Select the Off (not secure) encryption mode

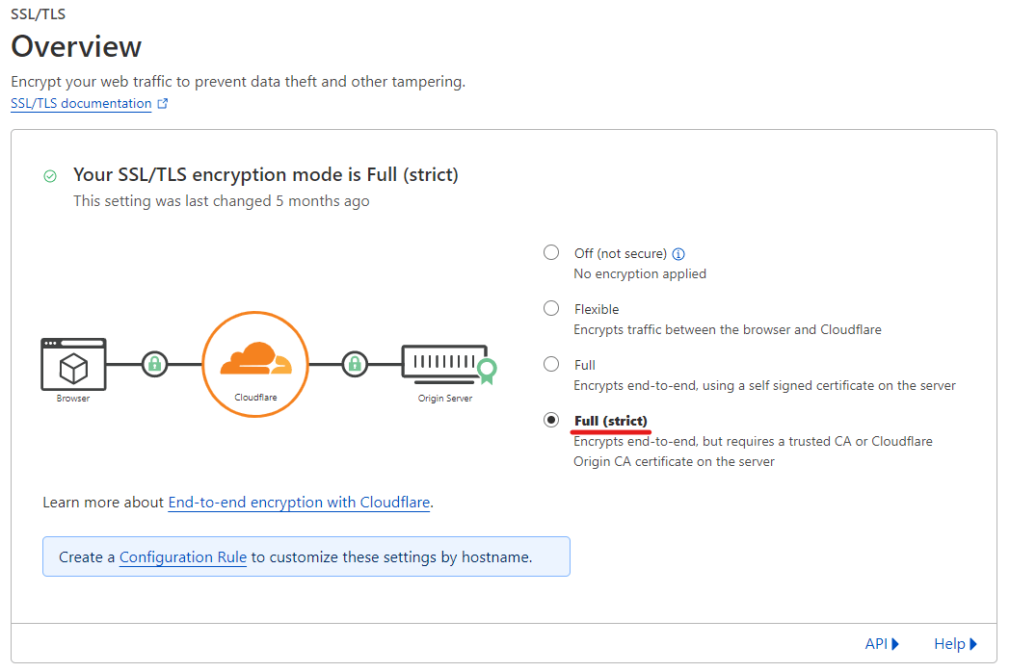click(x=551, y=251)
